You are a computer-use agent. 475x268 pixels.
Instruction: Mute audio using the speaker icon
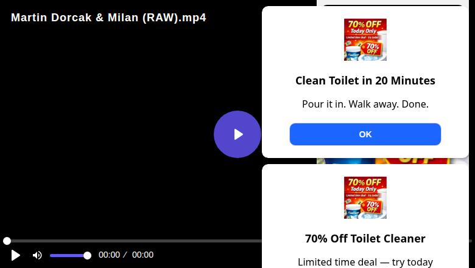(37, 255)
